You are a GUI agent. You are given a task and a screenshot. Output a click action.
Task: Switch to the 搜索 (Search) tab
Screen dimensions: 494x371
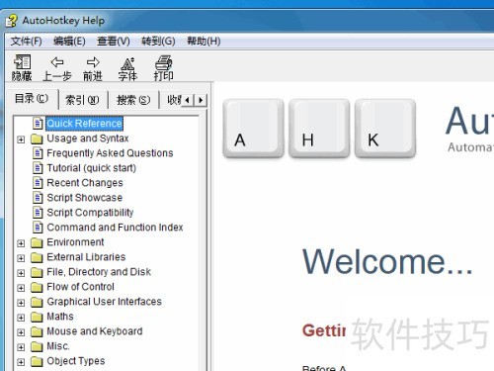[133, 100]
